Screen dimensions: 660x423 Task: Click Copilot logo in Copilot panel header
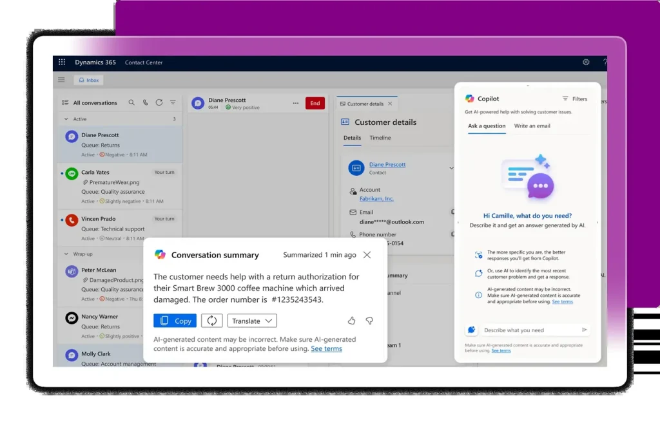coord(470,99)
